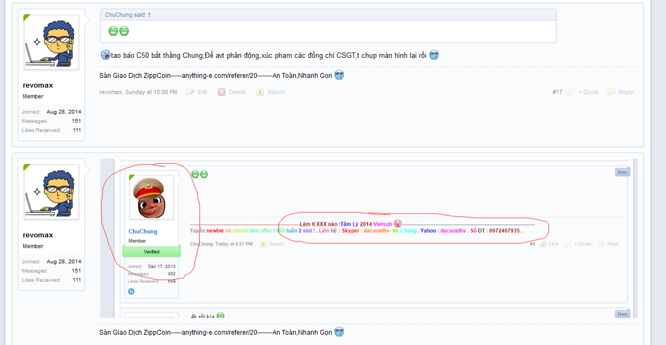Screen dimensions: 666x345
Task: Open revomax avatar in post #17
Action: 51,42
